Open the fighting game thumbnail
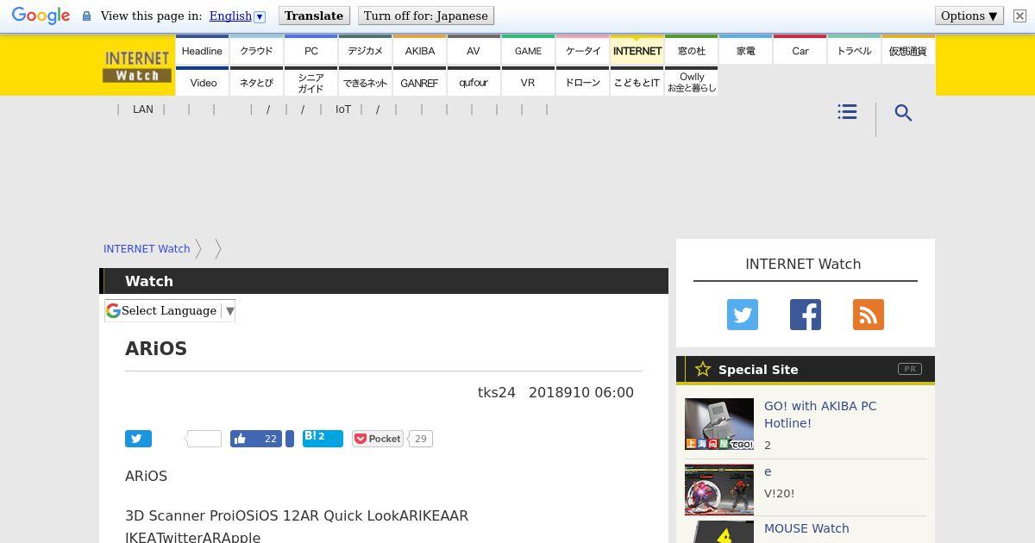 [719, 490]
